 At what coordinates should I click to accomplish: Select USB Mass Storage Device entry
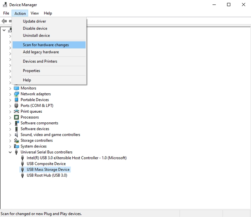48,170
